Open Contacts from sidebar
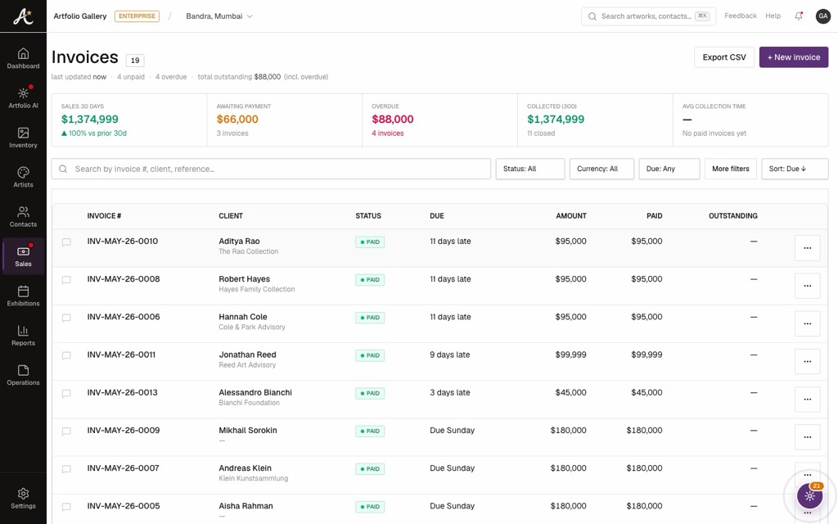Image resolution: width=838 pixels, height=524 pixels. [x=23, y=216]
